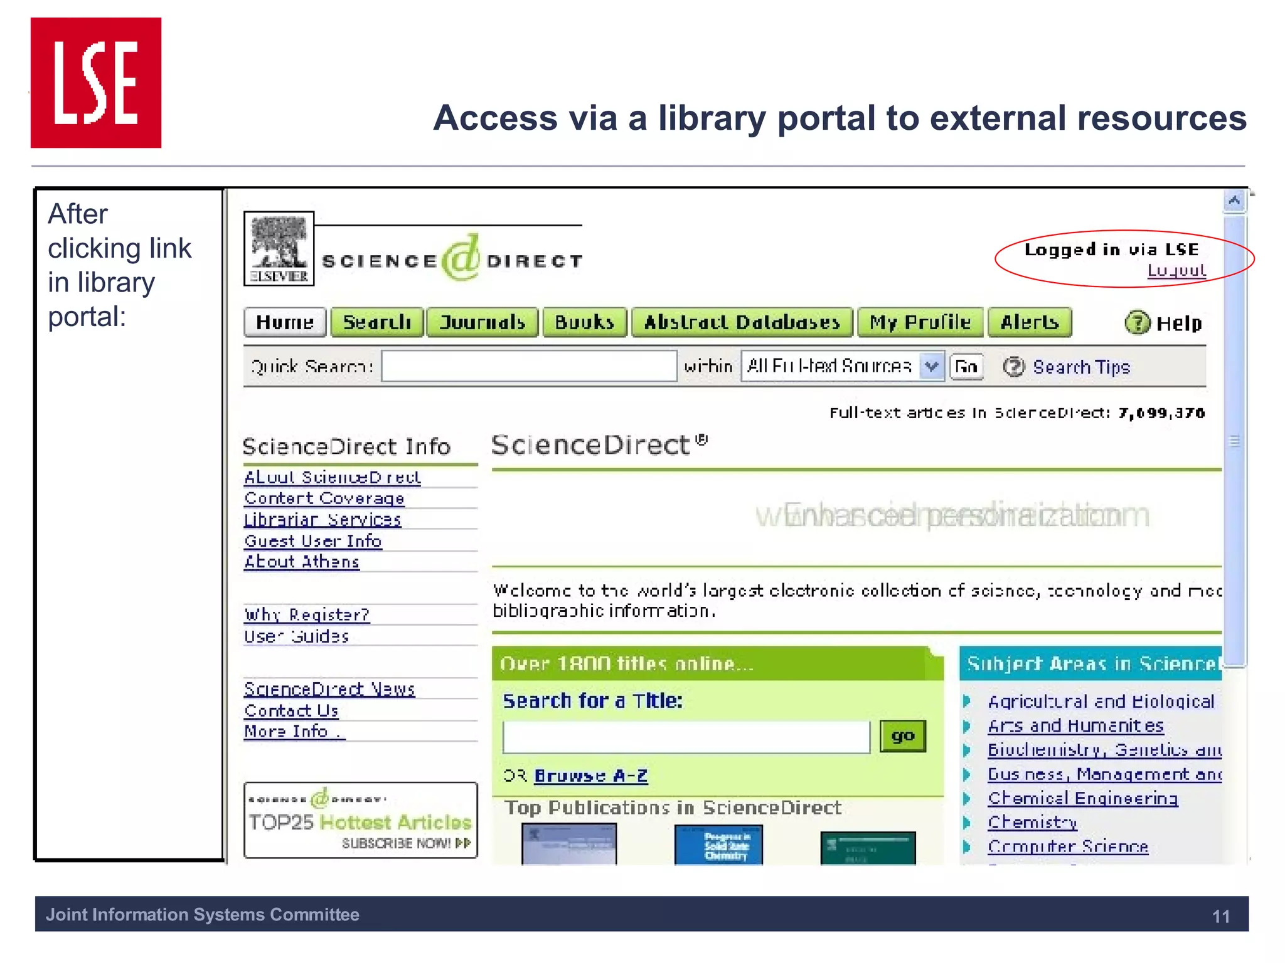Image resolution: width=1285 pixels, height=963 pixels.
Task: Open the Help question mark icon
Action: tap(1137, 323)
